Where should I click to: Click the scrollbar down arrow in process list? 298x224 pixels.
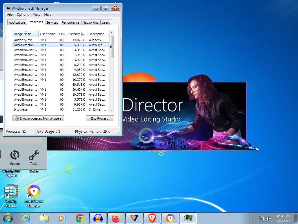pyautogui.click(x=111, y=110)
